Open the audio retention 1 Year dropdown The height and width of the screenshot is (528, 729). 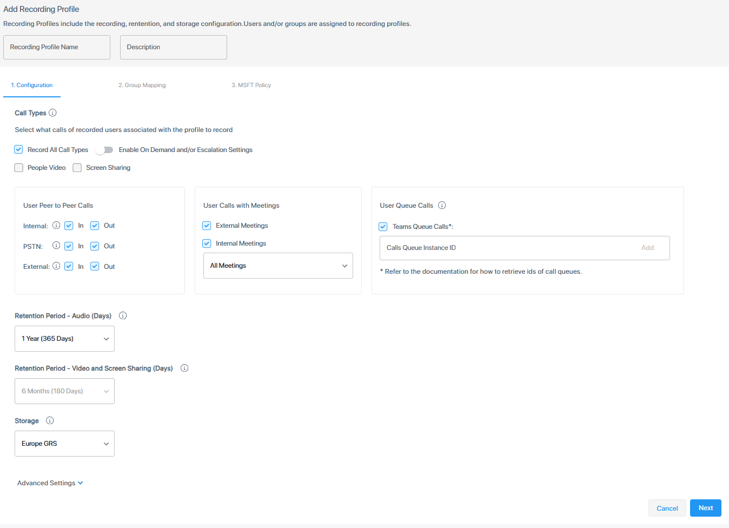pos(64,339)
